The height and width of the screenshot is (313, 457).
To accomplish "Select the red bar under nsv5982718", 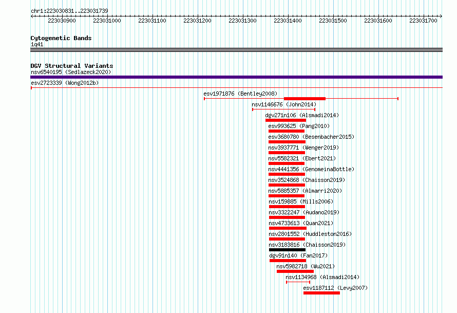I will point(295,271).
